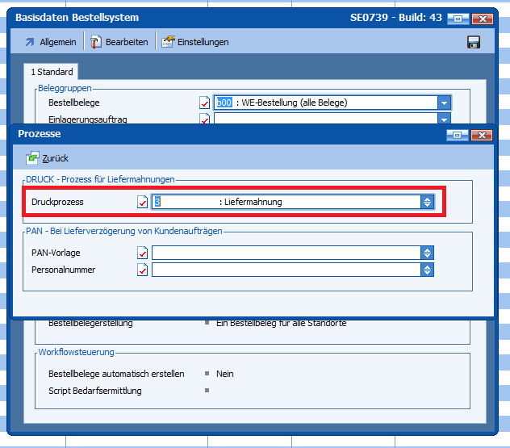This screenshot has height=448, width=510.
Task: Toggle Bestellbelege automatisch erstellen indicator
Action: tap(207, 374)
